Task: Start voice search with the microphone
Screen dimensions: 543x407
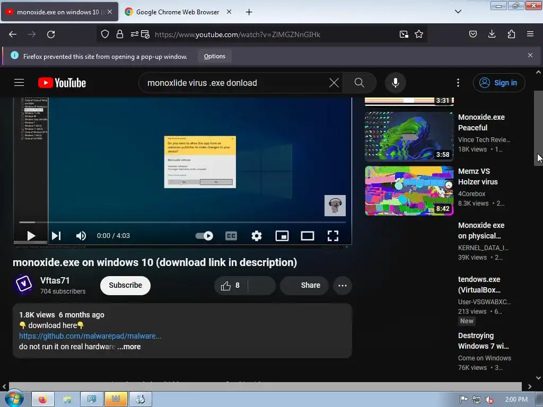Action: [396, 83]
